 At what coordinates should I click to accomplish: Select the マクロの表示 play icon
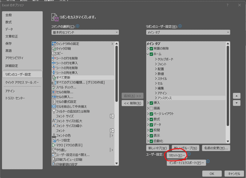click(54, 145)
